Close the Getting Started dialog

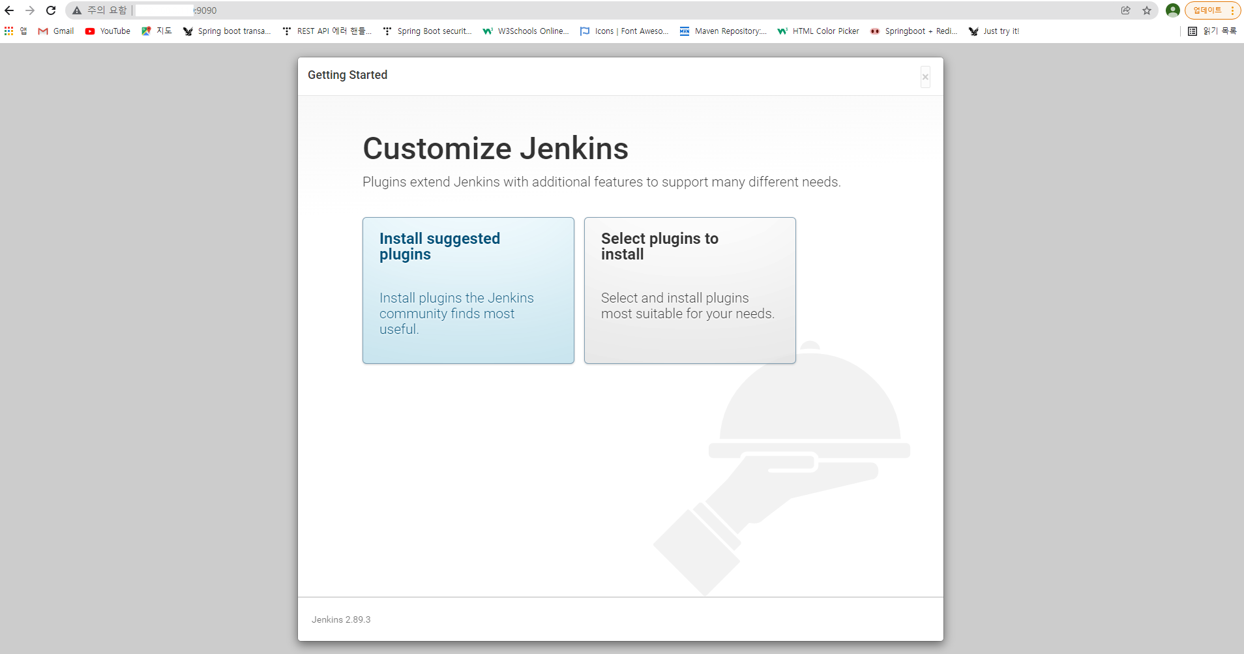pyautogui.click(x=925, y=77)
